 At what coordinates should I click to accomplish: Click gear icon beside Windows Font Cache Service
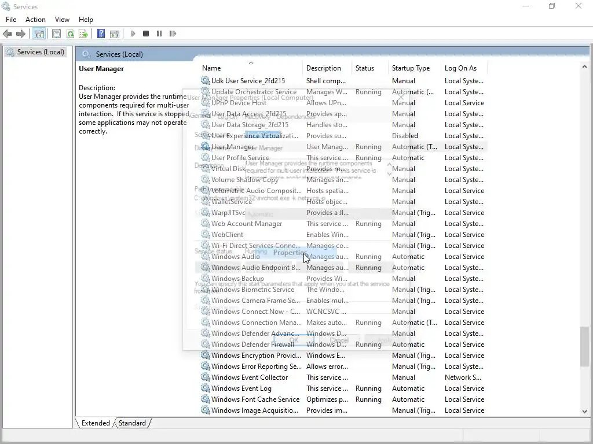[x=206, y=399]
